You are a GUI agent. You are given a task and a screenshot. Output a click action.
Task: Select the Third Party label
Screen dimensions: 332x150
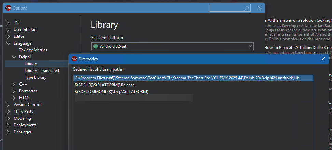point(24,111)
